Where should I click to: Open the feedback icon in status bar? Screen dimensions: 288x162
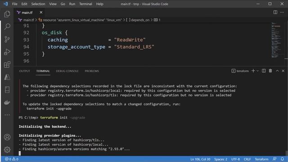(274, 159)
